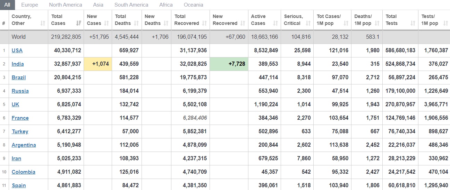Click the Spain country link
The width and height of the screenshot is (450, 190).
(19, 186)
